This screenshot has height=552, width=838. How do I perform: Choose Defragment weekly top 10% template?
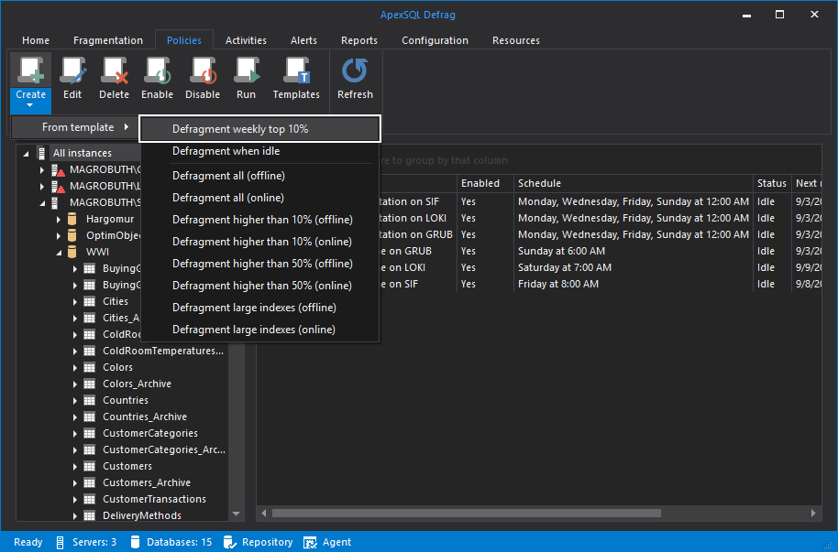[x=259, y=129]
